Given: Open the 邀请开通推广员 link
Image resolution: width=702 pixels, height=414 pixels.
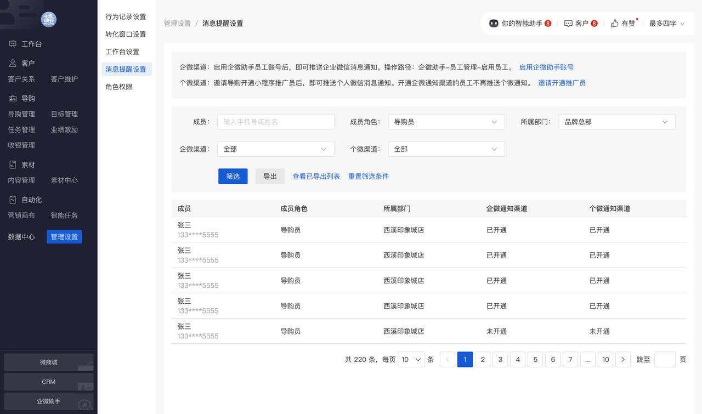Looking at the screenshot, I should tap(562, 83).
